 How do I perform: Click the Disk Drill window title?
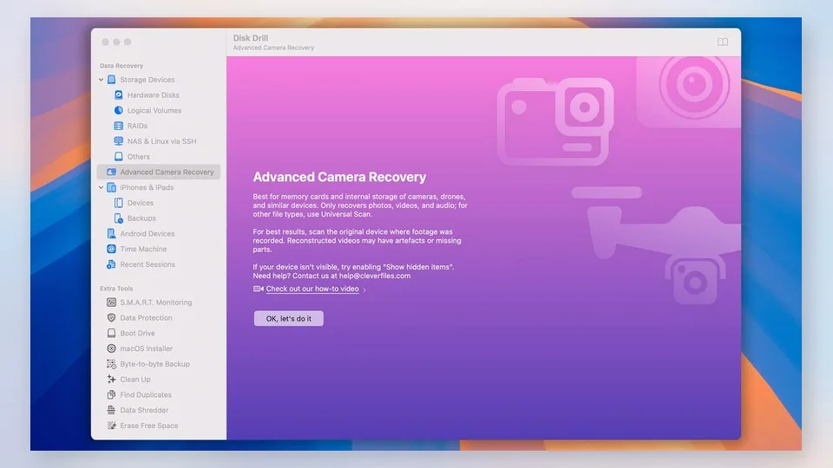pos(250,38)
